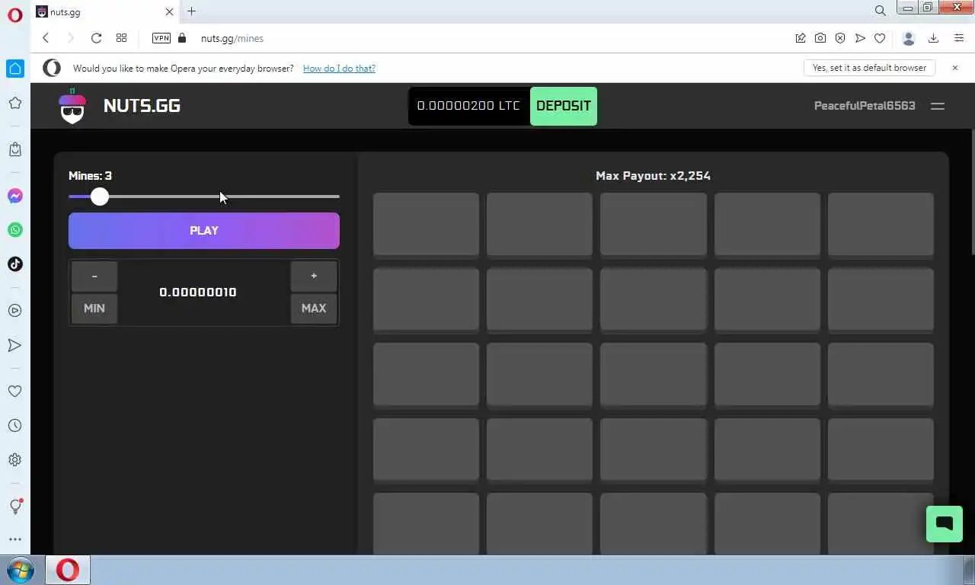Click the Opera taskbar icon

click(68, 571)
